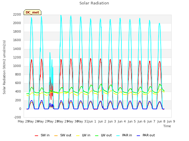Viewport: 189px width, 141px height.
Task: Click the Jun 5 x-axis tick label
Action: tap(132, 121)
